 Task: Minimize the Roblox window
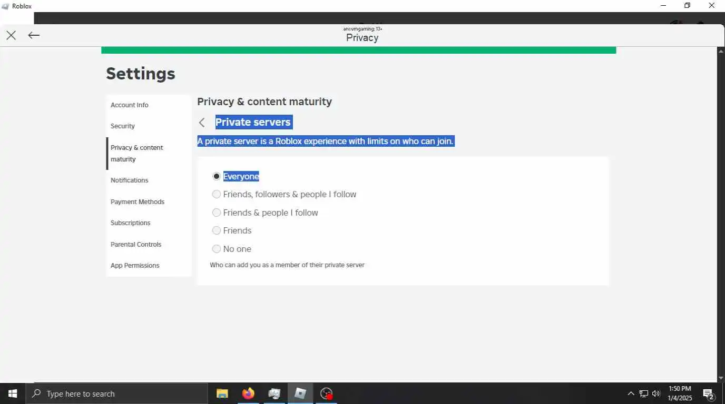663,6
